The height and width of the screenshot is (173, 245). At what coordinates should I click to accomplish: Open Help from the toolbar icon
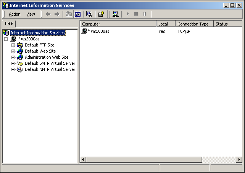(101, 14)
